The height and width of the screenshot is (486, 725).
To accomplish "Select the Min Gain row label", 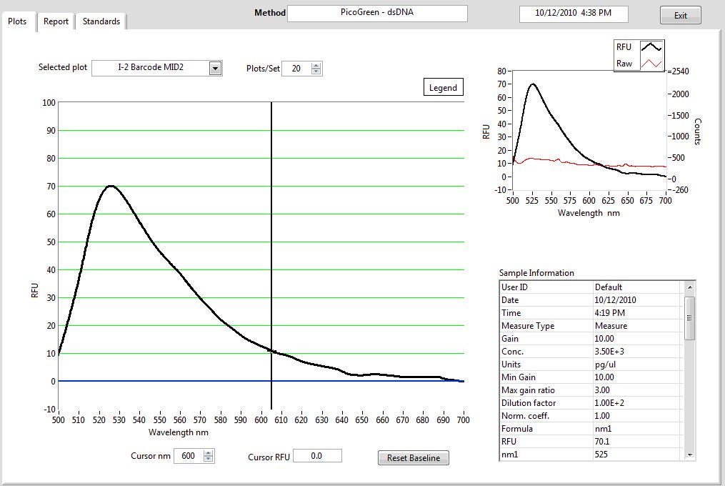I will pyautogui.click(x=519, y=377).
